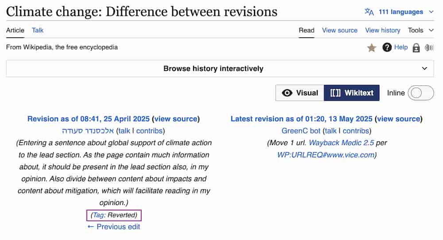Open Revision as of 08:41, 25 April 2025

point(89,119)
